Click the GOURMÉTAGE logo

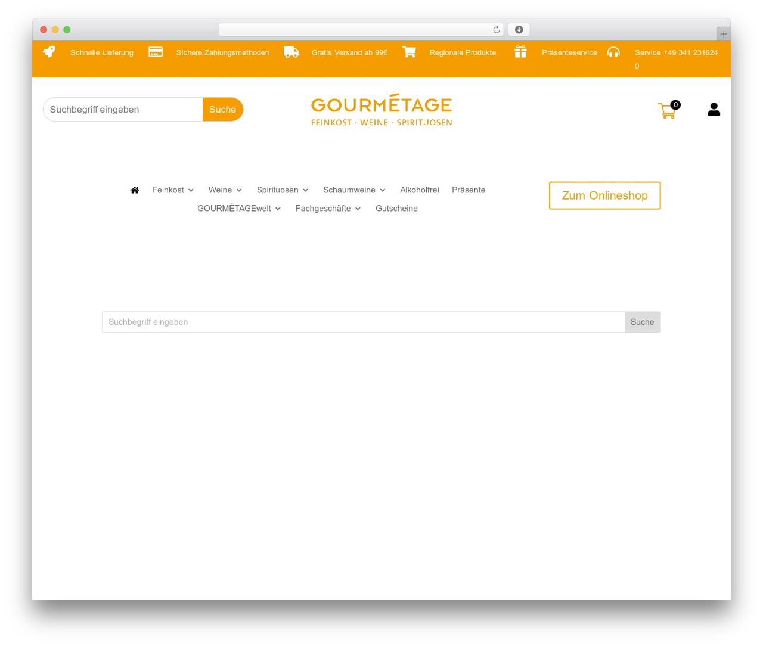click(381, 110)
